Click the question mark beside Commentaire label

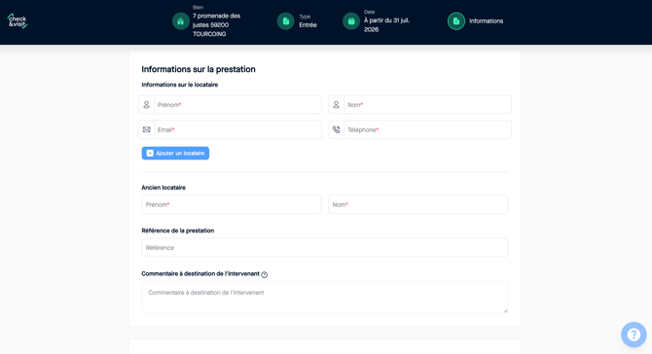coord(264,274)
